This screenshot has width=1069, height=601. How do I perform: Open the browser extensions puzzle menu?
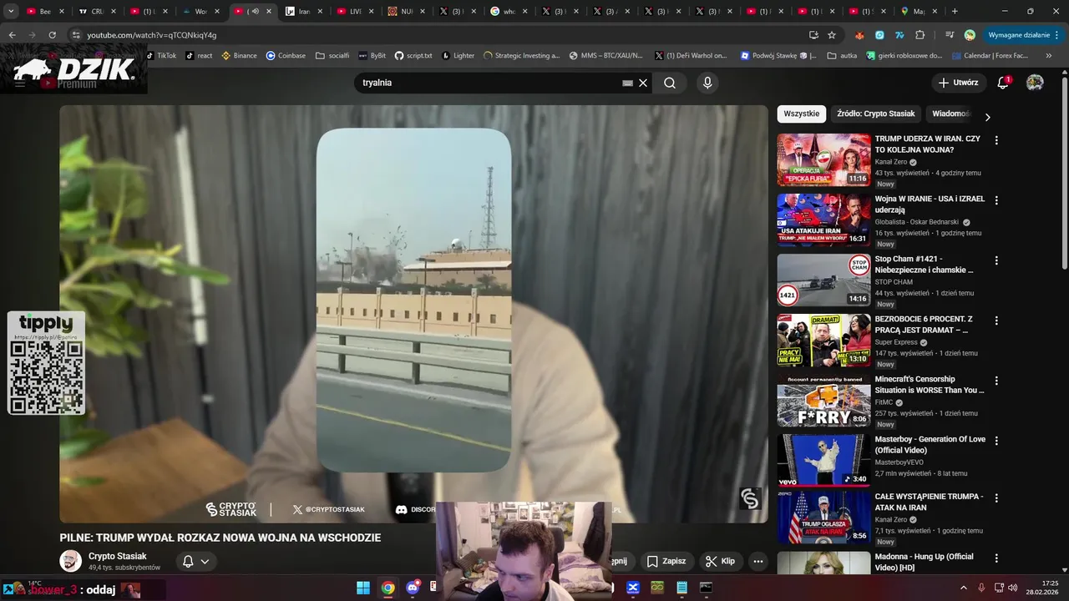[x=920, y=35]
